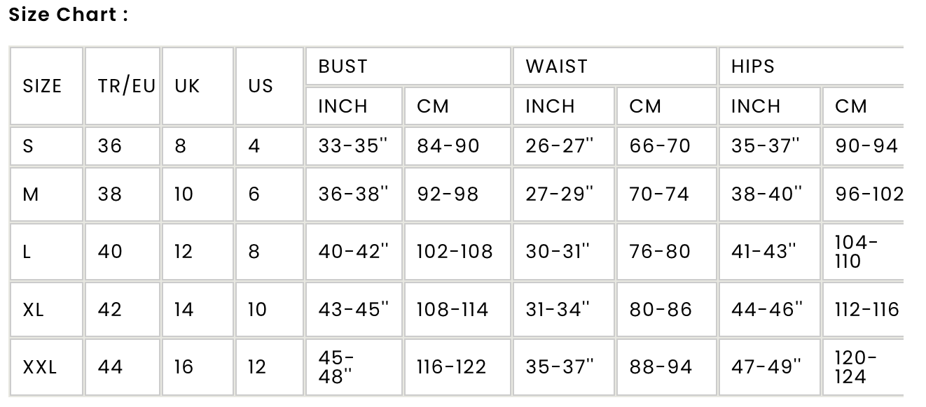Click waist CM value 88-94
Screen dimensions: 926x407
(661, 367)
